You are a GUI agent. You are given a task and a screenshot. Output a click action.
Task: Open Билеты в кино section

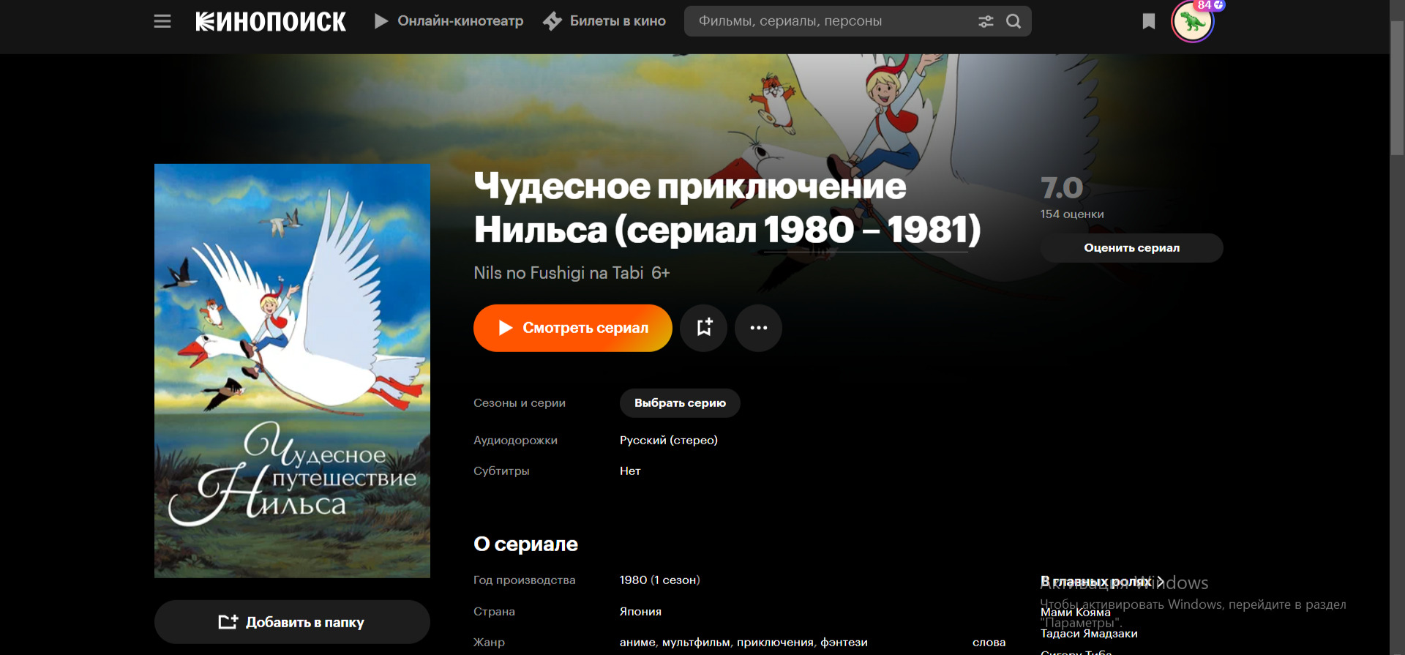click(604, 21)
